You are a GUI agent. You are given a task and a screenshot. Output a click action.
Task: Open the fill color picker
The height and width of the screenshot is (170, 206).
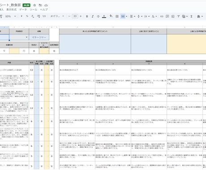click(x=111, y=16)
